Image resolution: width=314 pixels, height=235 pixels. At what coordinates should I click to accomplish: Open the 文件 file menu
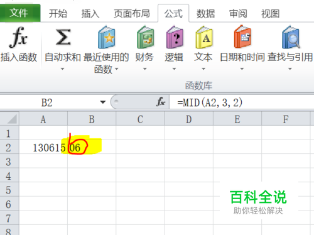19,13
